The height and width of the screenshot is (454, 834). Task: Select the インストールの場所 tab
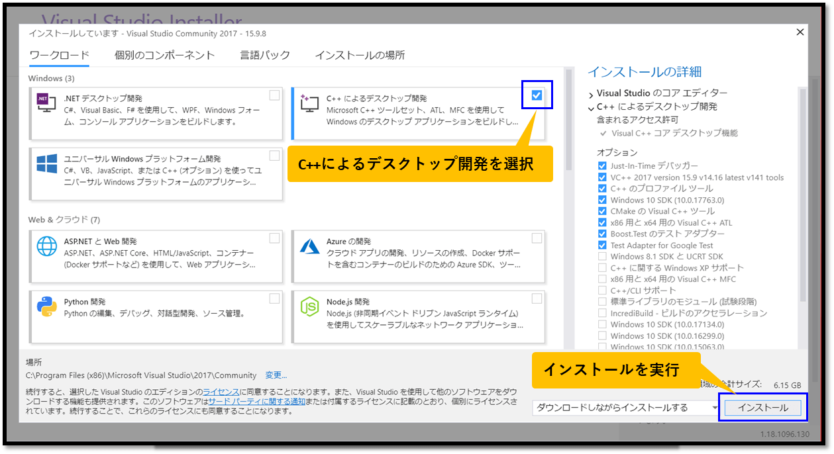(x=360, y=55)
